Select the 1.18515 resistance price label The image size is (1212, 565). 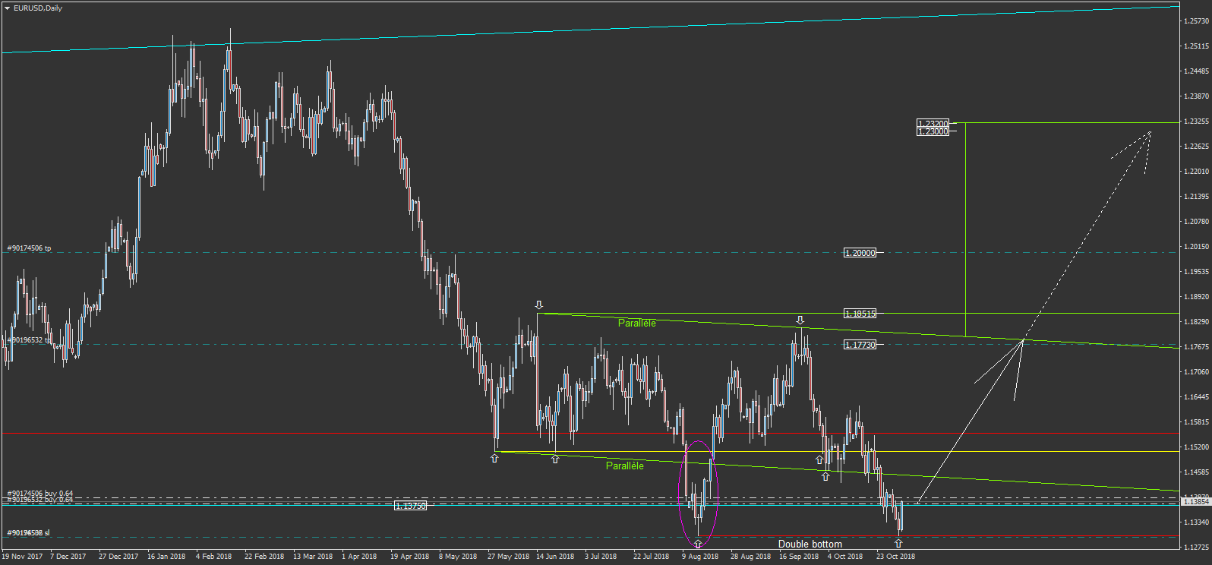click(860, 314)
